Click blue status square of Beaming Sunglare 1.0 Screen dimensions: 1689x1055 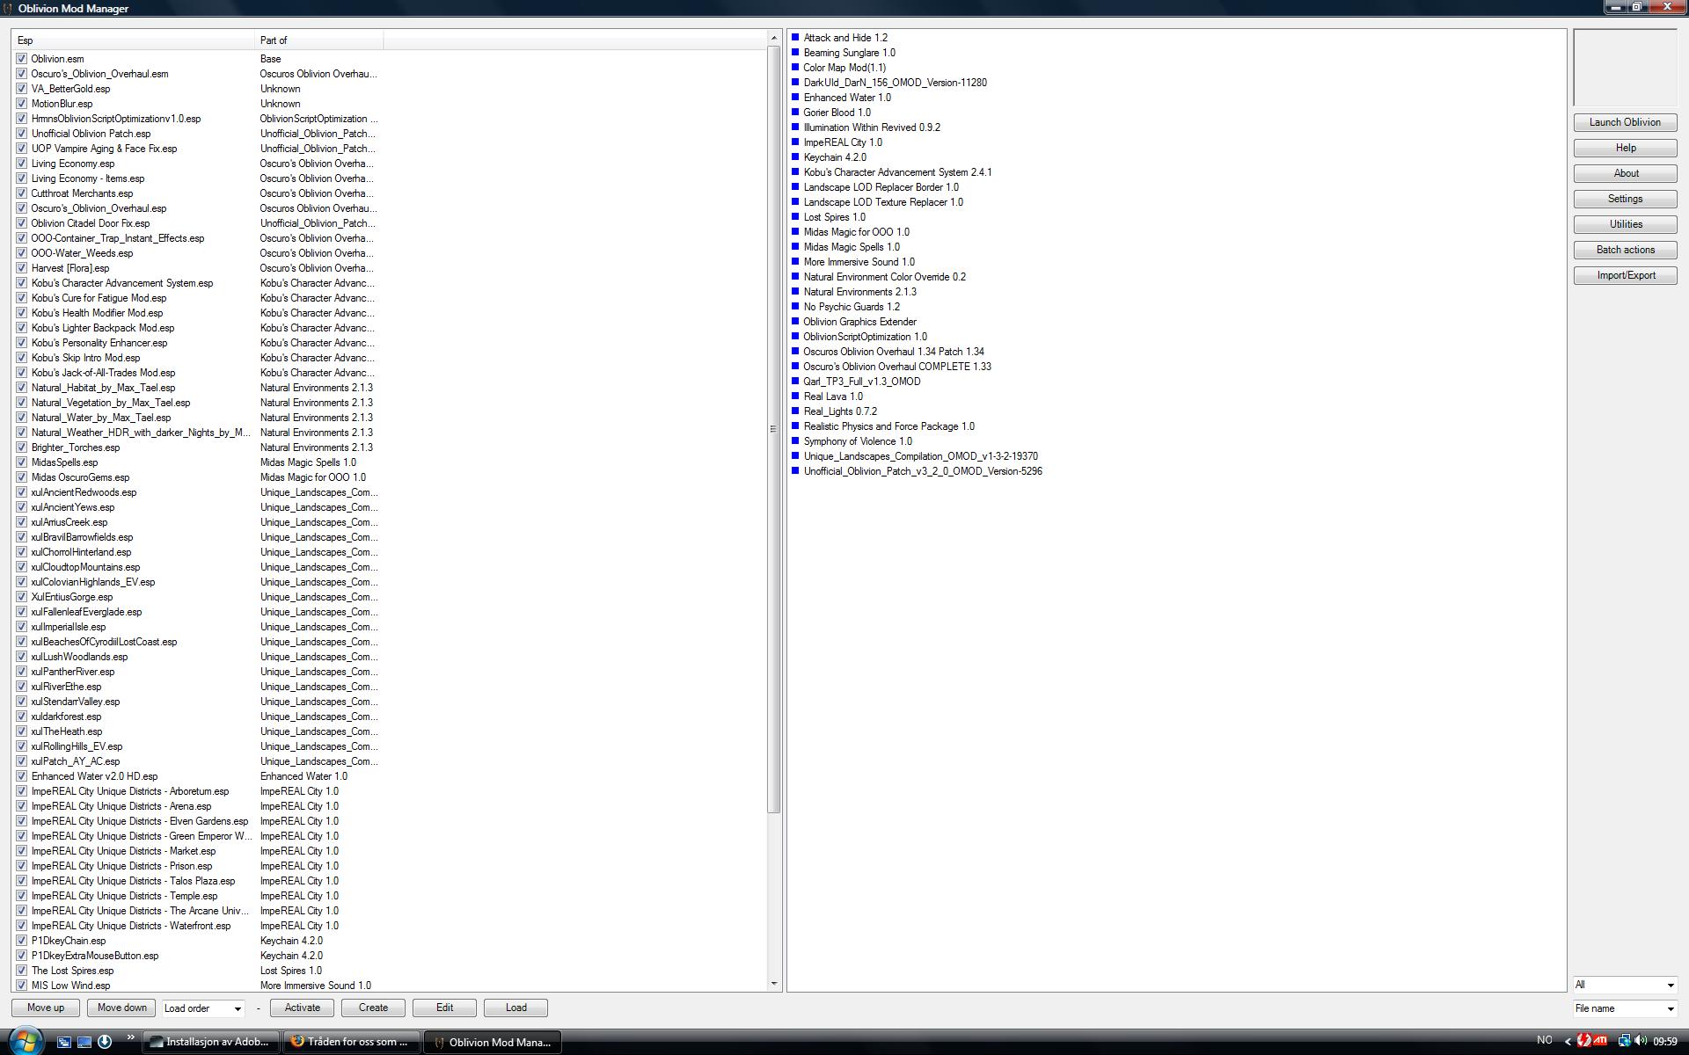(795, 52)
